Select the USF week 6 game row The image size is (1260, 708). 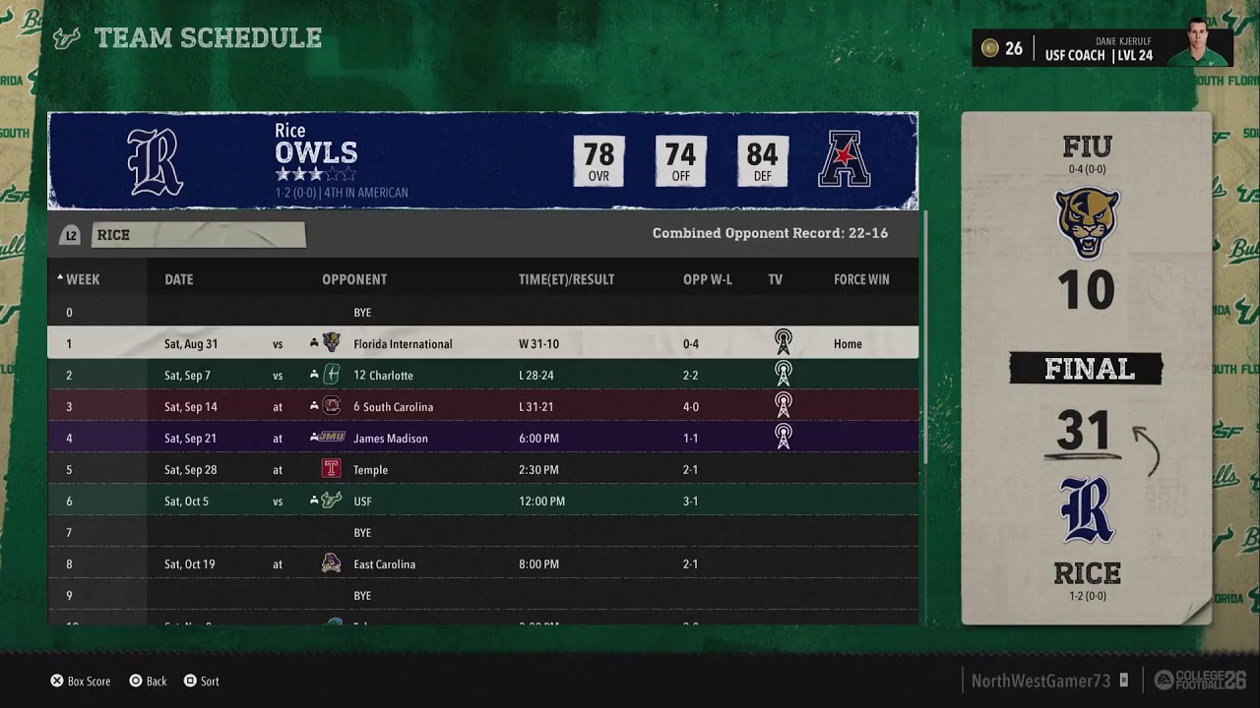pyautogui.click(x=482, y=501)
